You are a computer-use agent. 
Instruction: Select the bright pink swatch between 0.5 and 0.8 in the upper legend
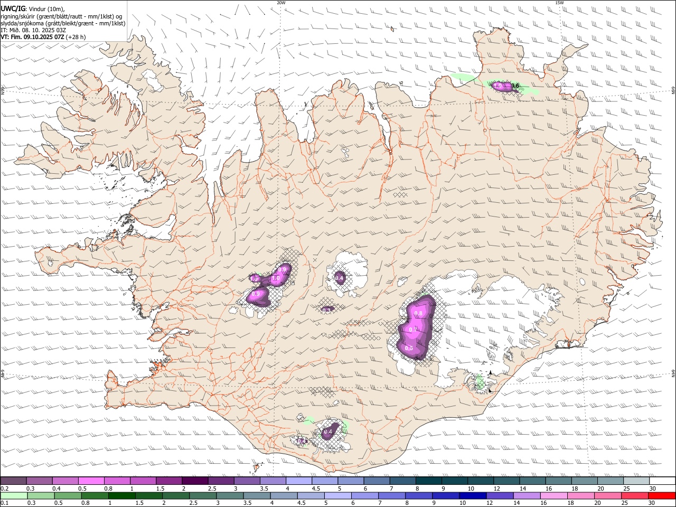[x=91, y=481]
